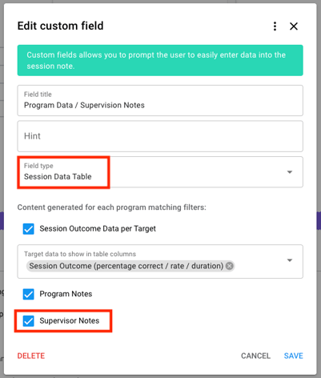The image size is (321, 378).
Task: Click the red DELETE button
Action: coord(31,356)
